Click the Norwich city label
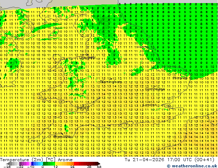This screenshot has height=168, width=218. 180,78
